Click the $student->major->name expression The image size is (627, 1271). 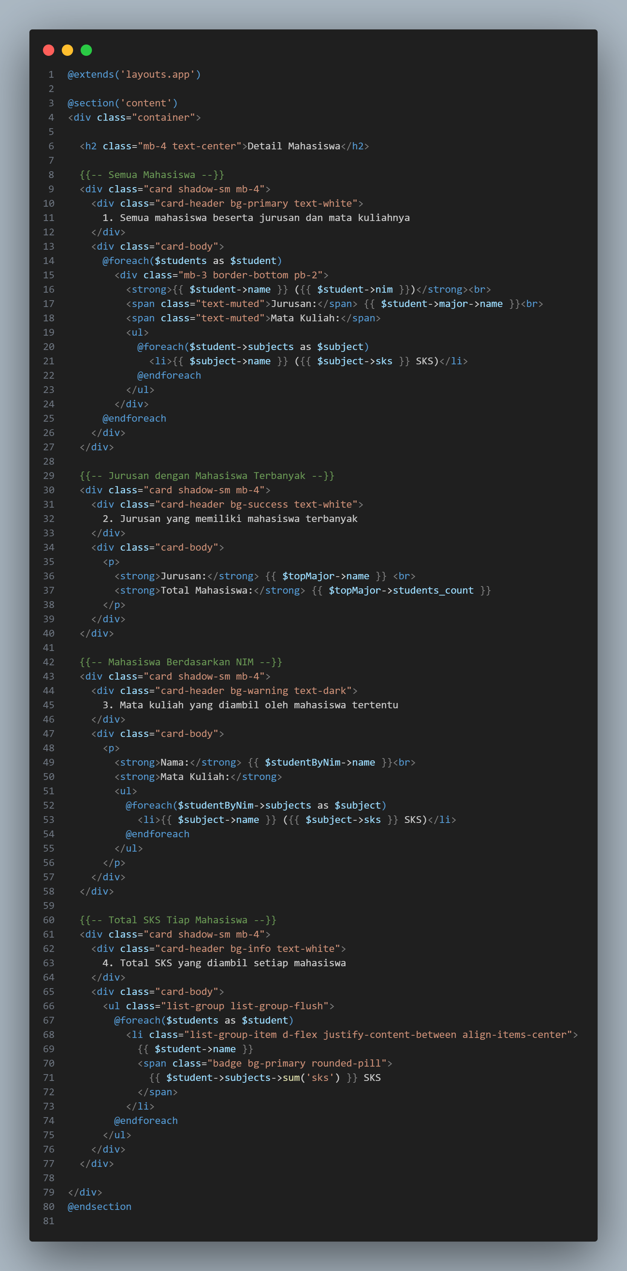pos(441,304)
